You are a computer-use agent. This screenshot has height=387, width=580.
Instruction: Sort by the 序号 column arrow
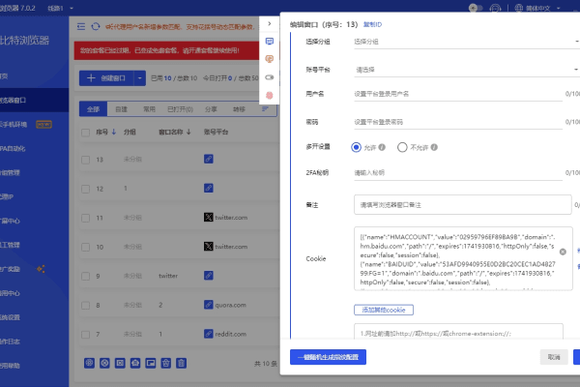point(114,132)
